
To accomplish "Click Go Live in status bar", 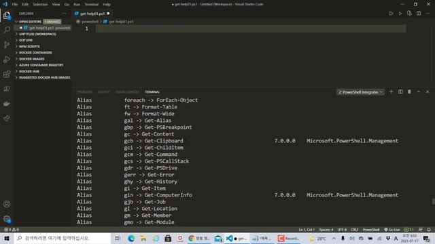I will click(392, 230).
